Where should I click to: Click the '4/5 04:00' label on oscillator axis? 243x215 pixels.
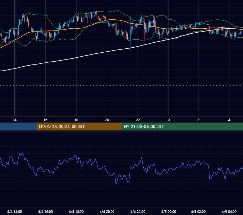(229, 211)
